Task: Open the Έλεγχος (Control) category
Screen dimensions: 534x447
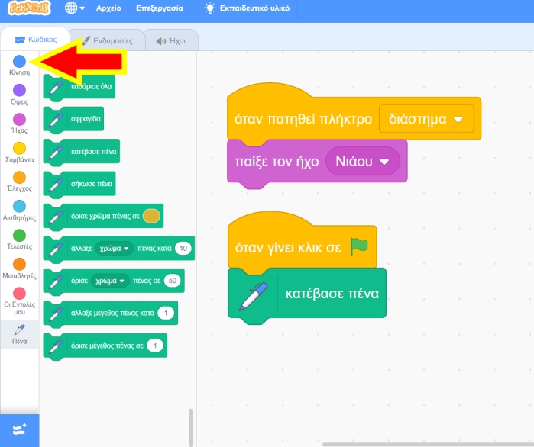Action: pyautogui.click(x=20, y=181)
